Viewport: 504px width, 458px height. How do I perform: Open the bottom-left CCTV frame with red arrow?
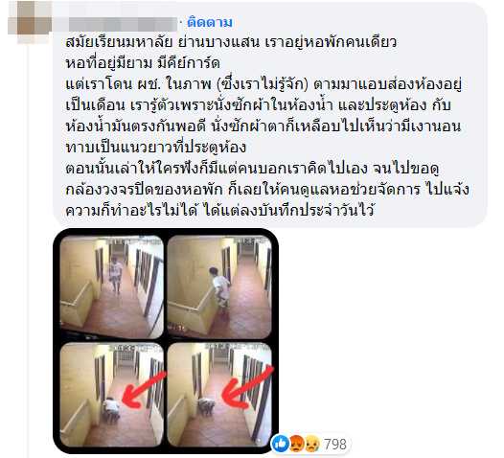pyautogui.click(x=112, y=395)
